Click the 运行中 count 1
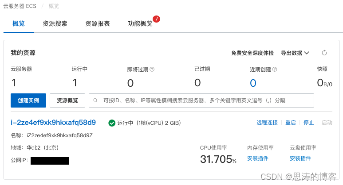 [75, 83]
